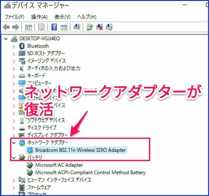
Task: Expand the SD ホスト アダプター category
Action: pos(14,54)
